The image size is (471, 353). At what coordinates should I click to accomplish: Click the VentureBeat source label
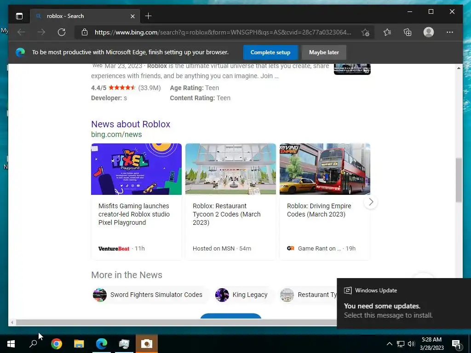click(x=114, y=249)
